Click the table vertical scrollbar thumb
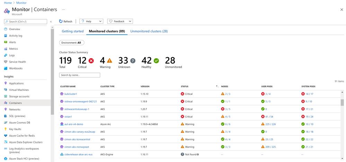 [342, 102]
